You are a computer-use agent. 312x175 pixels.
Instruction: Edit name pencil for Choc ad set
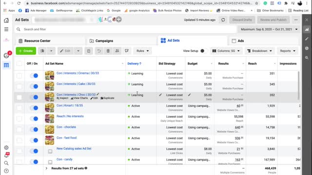pos(97,94)
